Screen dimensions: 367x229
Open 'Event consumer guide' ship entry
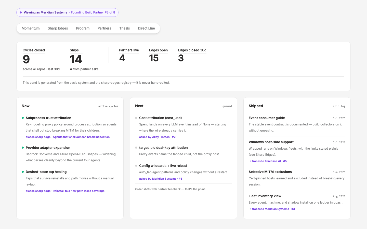tap(267, 118)
